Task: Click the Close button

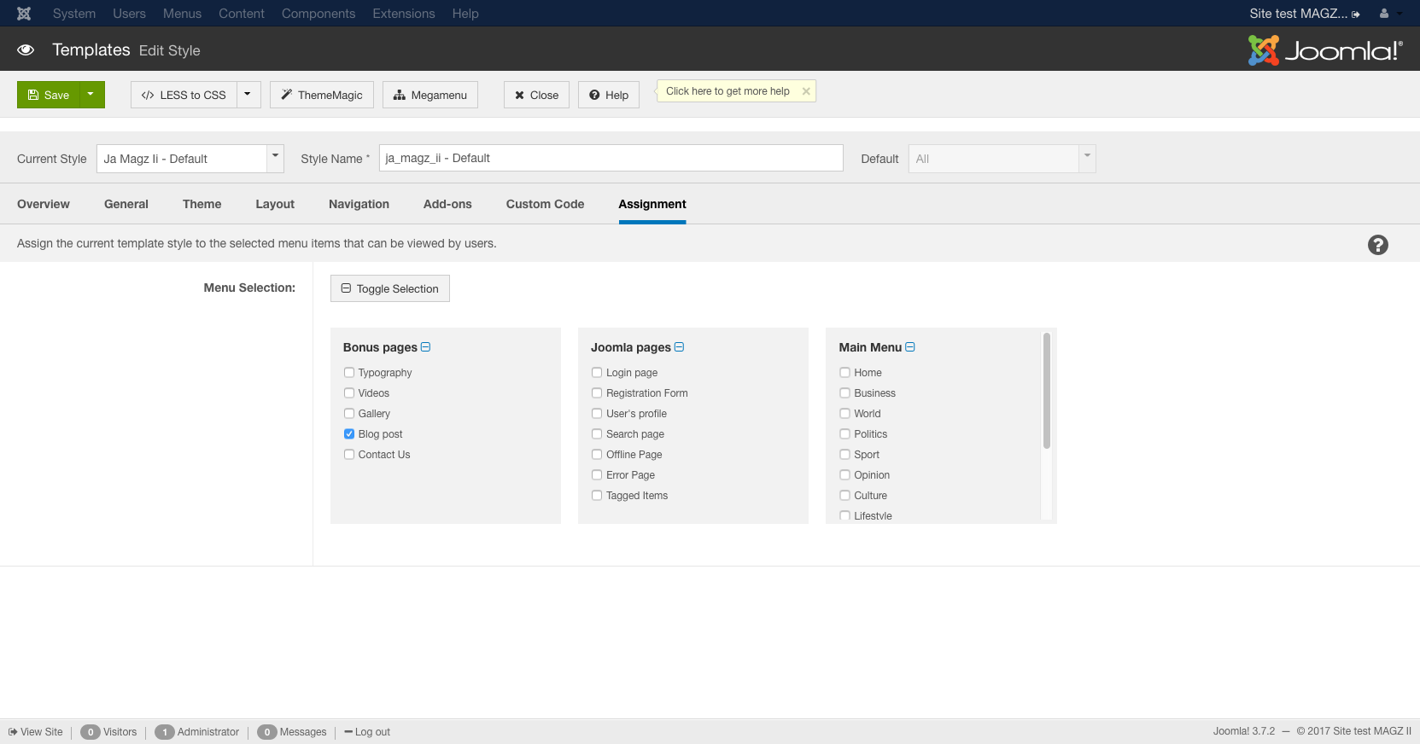Action: 536,95
